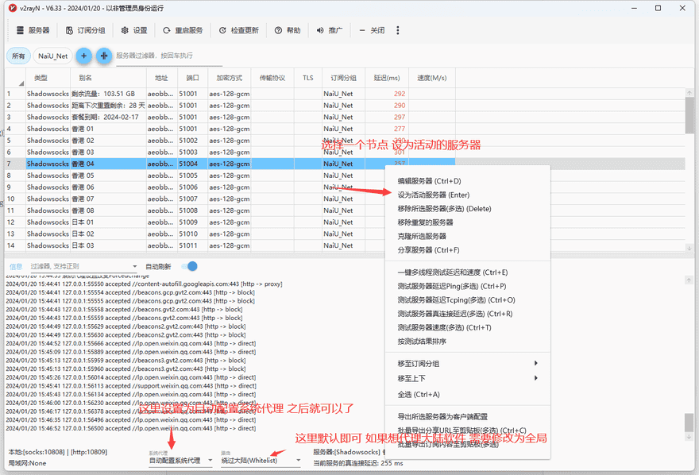Open the 自动配置系统代理 system proxy dropdown

(180, 461)
